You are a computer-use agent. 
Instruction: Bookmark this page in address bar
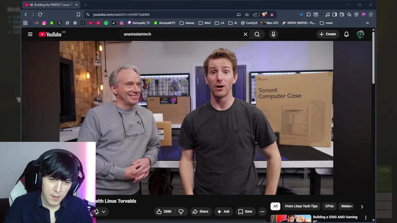click(x=78, y=15)
